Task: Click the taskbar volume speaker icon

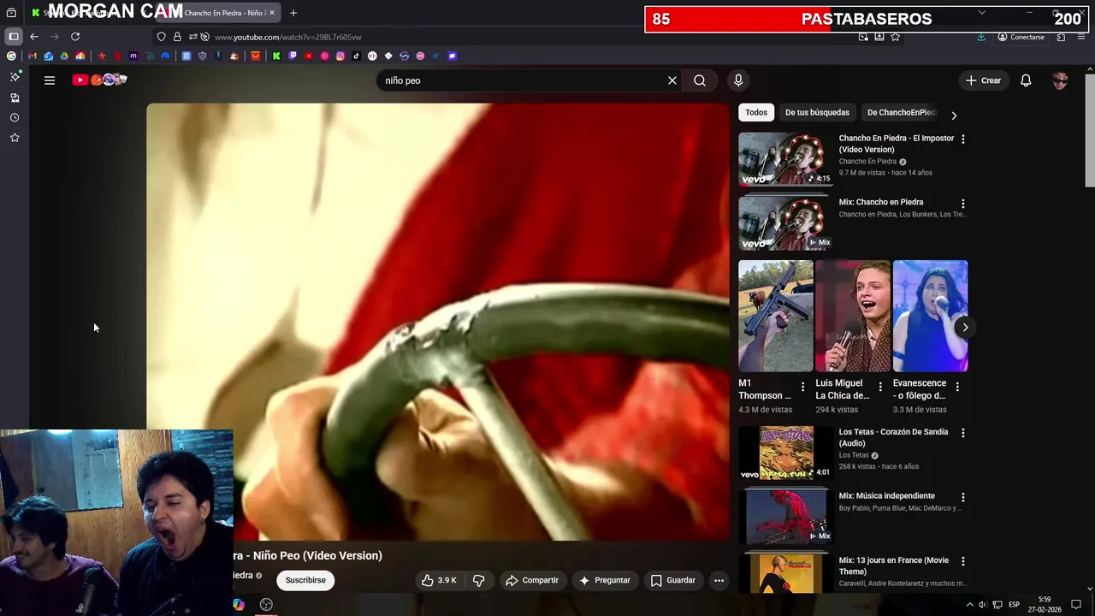Action: click(x=982, y=604)
